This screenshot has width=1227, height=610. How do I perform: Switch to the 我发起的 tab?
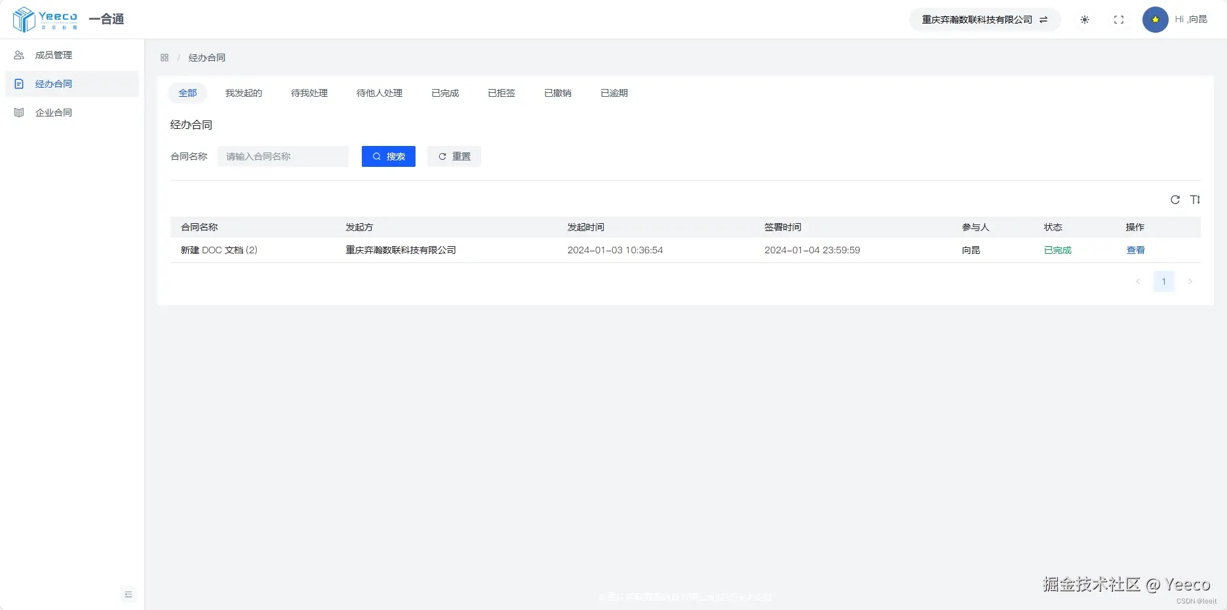coord(244,93)
